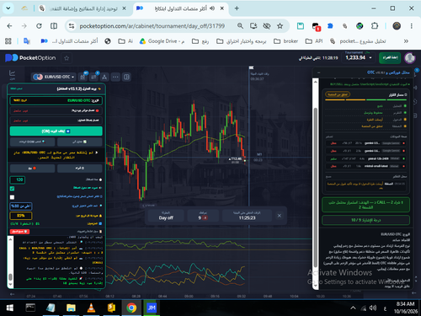Open the tab search dropdown arrow
This screenshot has height=316, width=421.
click(x=8, y=8)
